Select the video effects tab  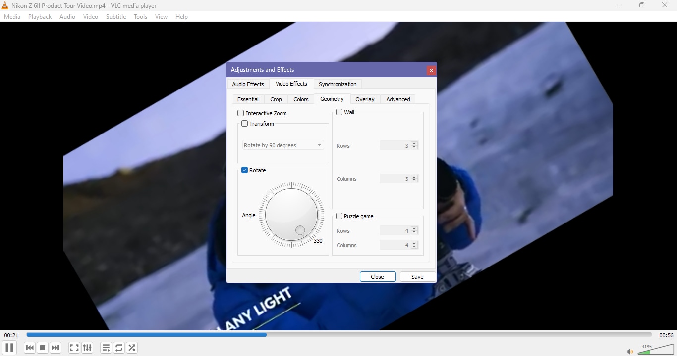point(291,84)
